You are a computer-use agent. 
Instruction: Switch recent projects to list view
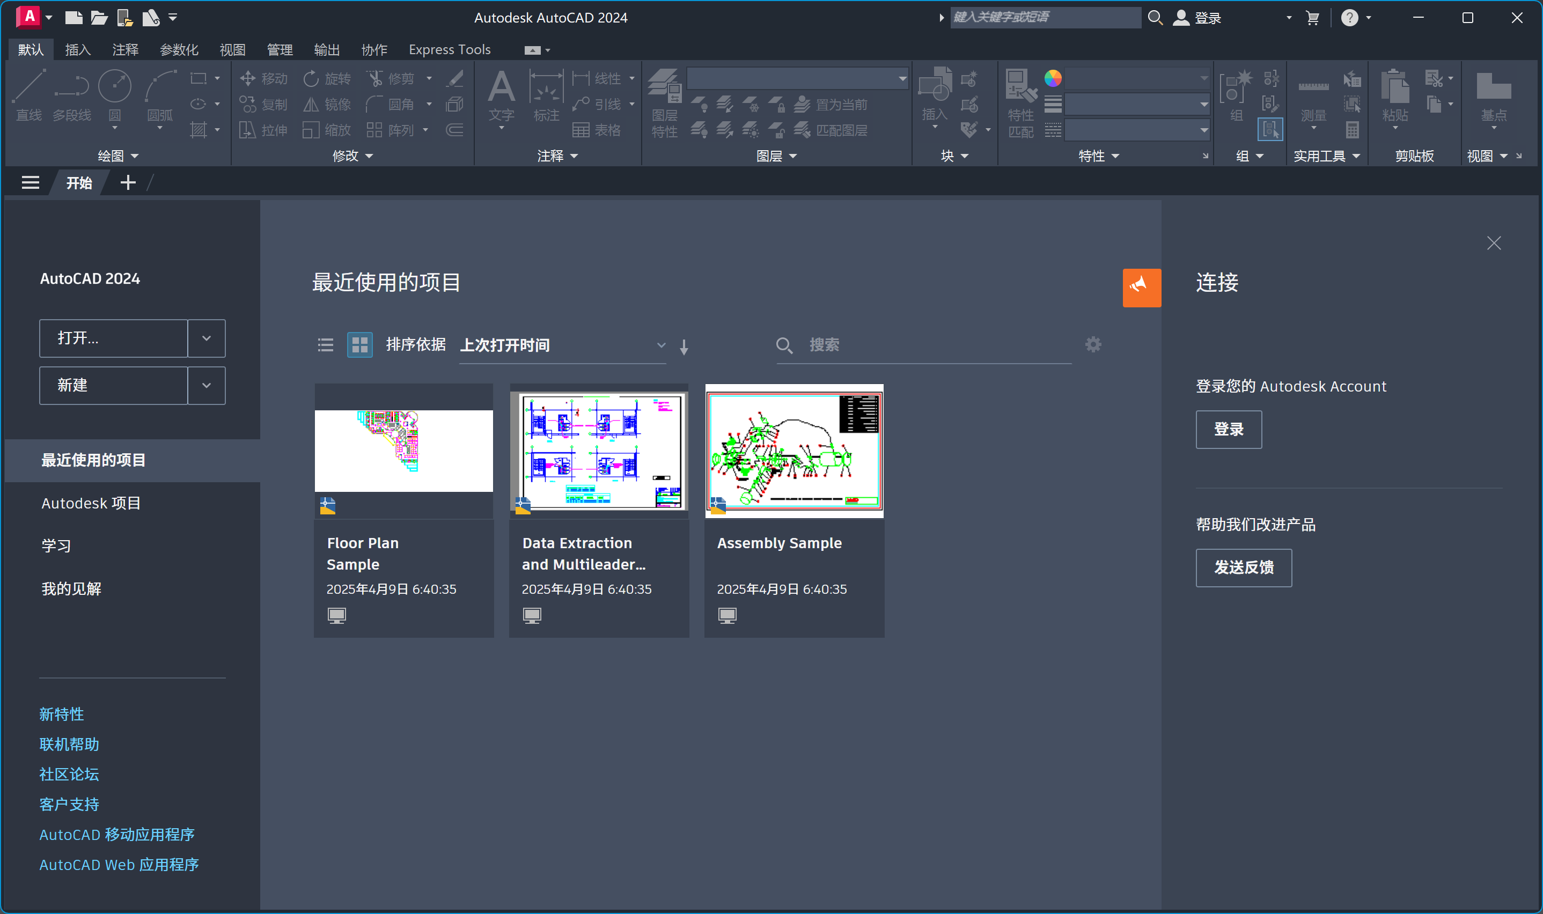[325, 345]
